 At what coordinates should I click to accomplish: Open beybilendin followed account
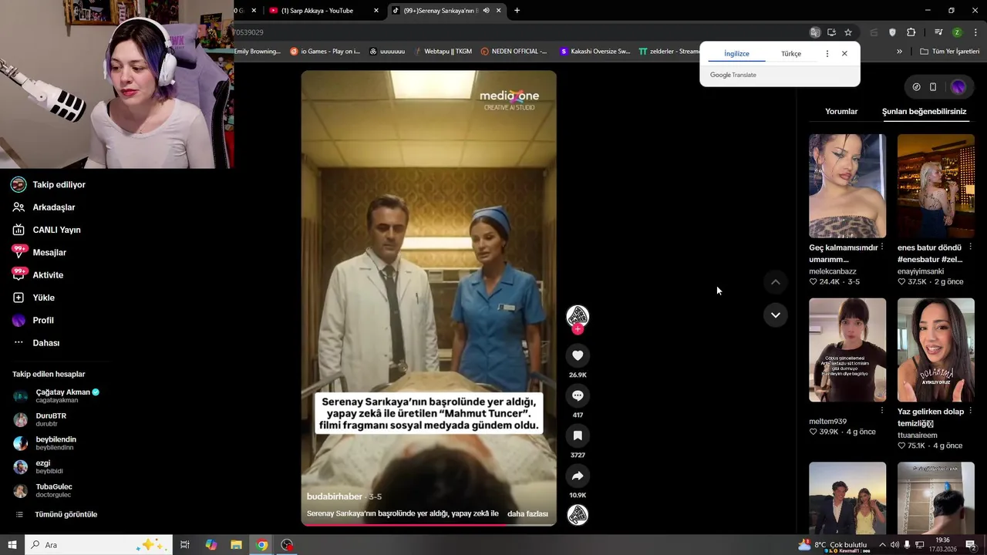coord(45,443)
